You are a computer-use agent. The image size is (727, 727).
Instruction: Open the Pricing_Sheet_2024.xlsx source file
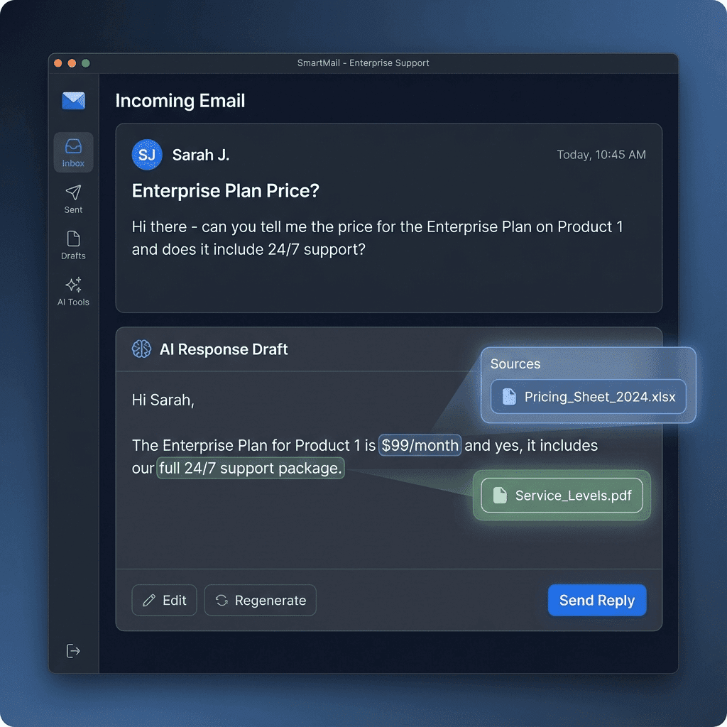[x=588, y=397]
